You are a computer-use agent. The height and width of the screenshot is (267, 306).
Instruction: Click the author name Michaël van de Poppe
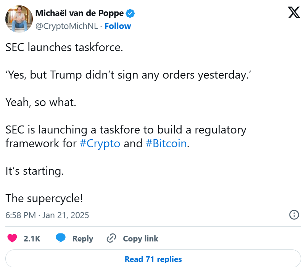[79, 13]
